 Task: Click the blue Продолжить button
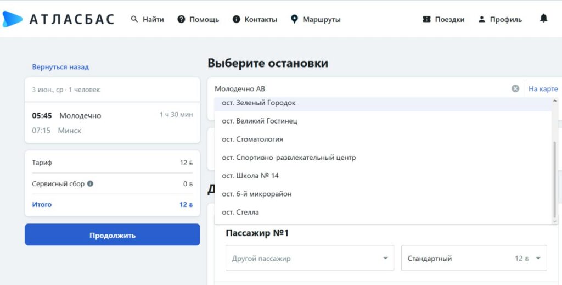coord(112,235)
